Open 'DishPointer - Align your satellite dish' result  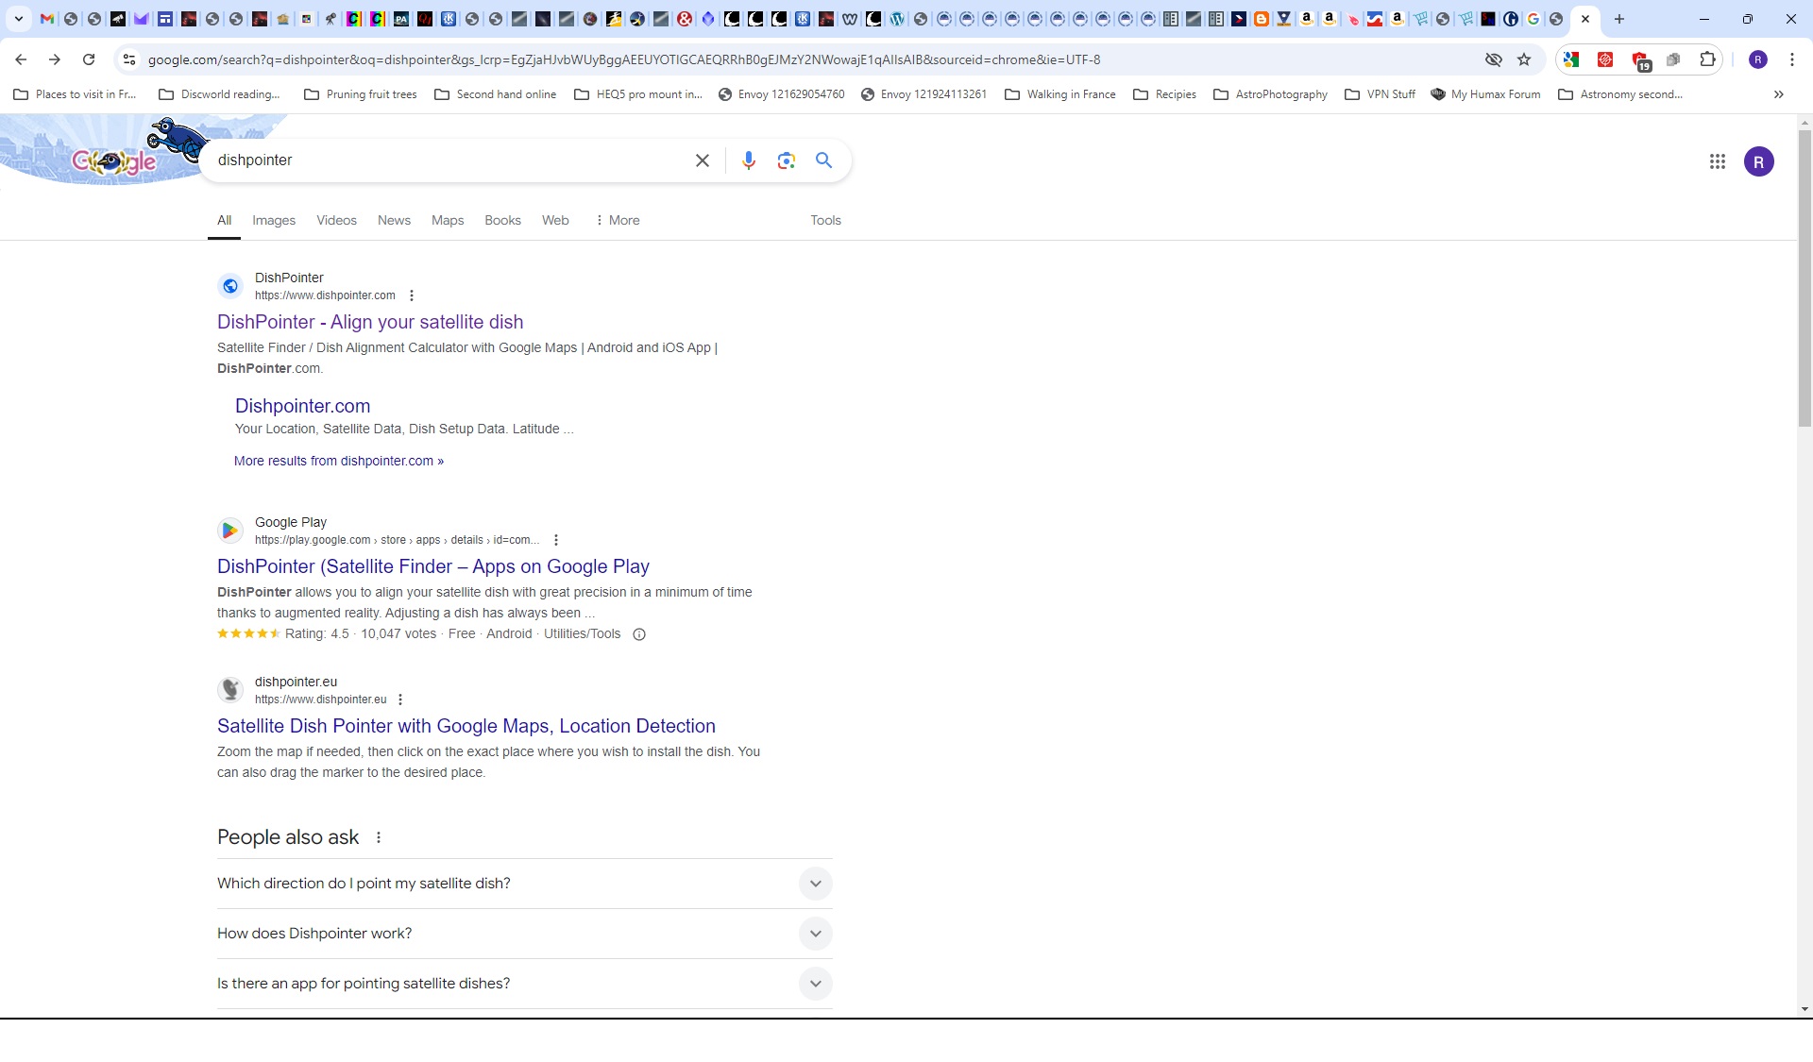coord(370,323)
